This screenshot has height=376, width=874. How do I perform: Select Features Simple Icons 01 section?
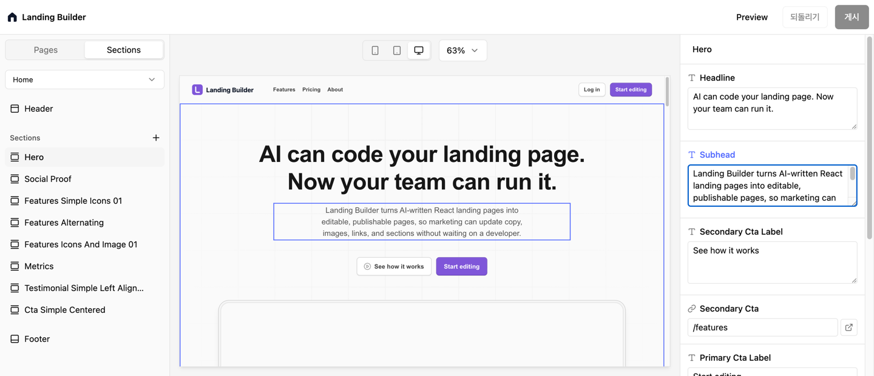(84, 201)
